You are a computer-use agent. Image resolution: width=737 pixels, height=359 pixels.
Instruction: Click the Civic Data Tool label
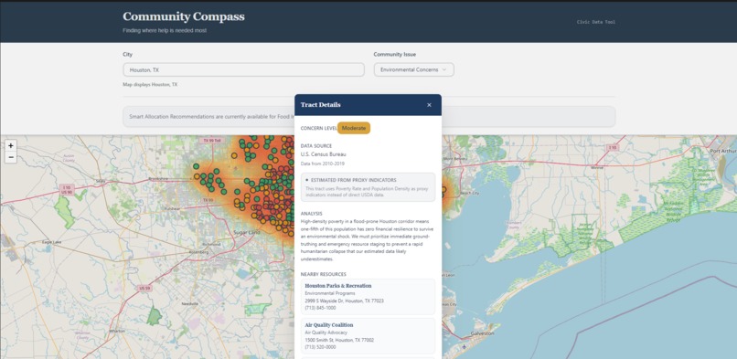[596, 22]
